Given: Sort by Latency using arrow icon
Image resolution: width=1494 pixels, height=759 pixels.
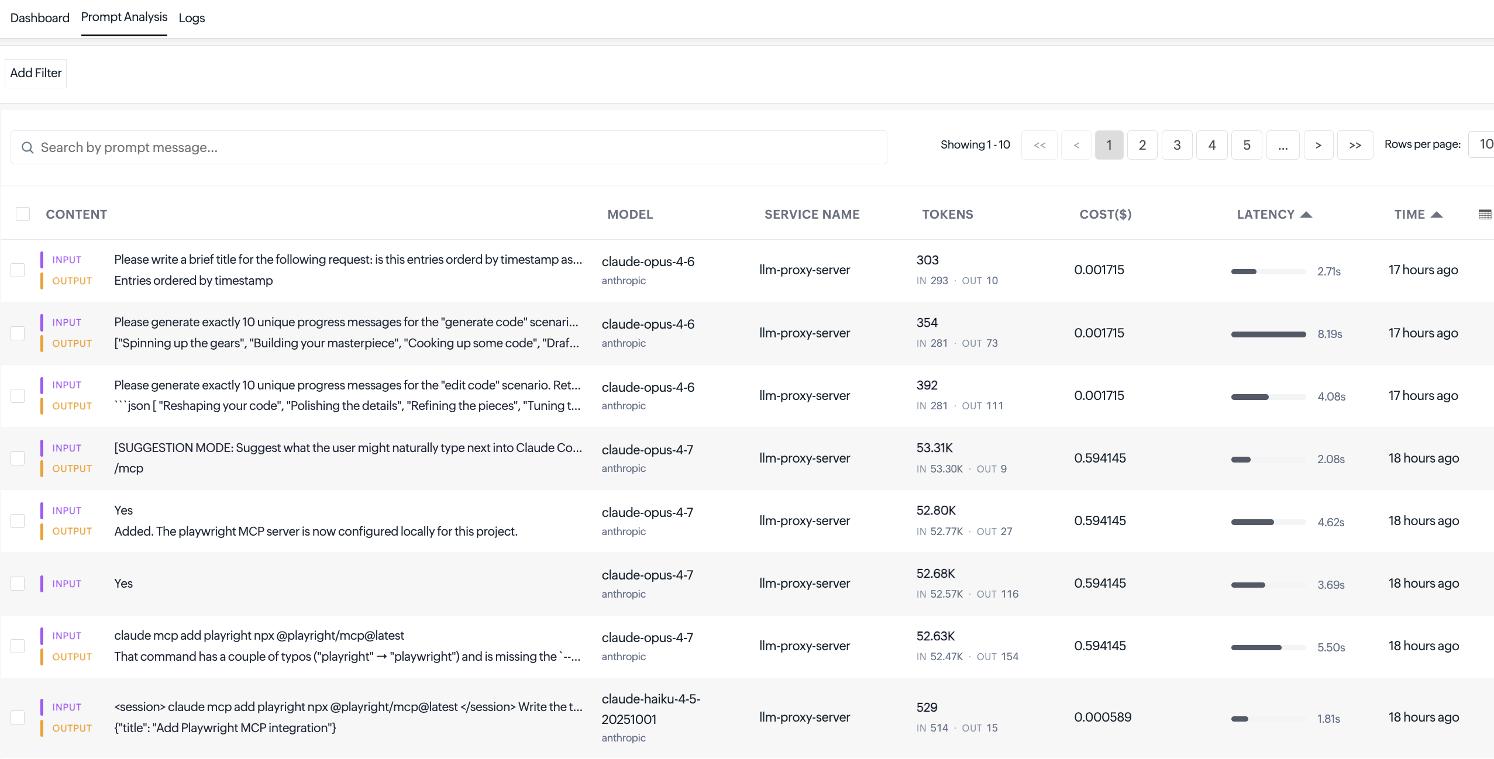Looking at the screenshot, I should [1306, 215].
